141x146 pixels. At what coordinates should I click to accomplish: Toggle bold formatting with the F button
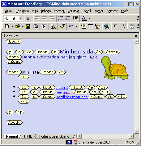pyautogui.click(x=28, y=18)
